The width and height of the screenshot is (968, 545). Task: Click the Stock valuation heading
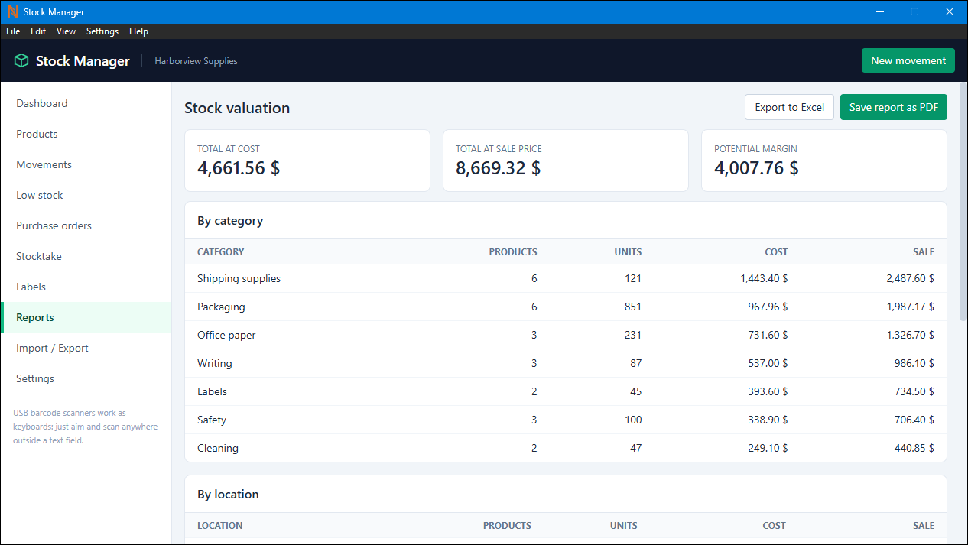tap(237, 108)
